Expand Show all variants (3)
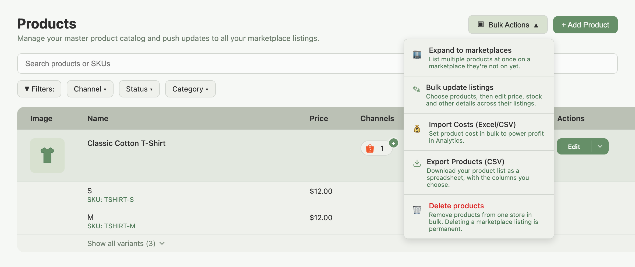Image resolution: width=635 pixels, height=267 pixels. [x=126, y=243]
